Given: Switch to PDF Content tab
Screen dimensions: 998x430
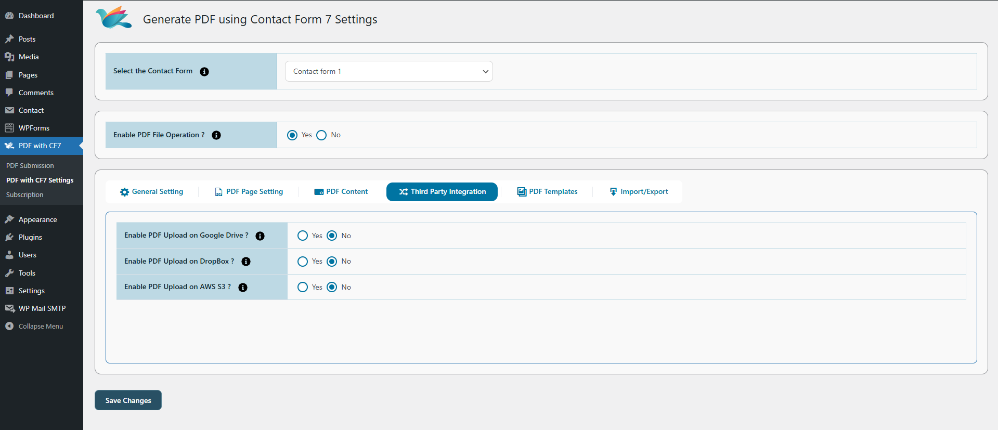Looking at the screenshot, I should coord(341,192).
